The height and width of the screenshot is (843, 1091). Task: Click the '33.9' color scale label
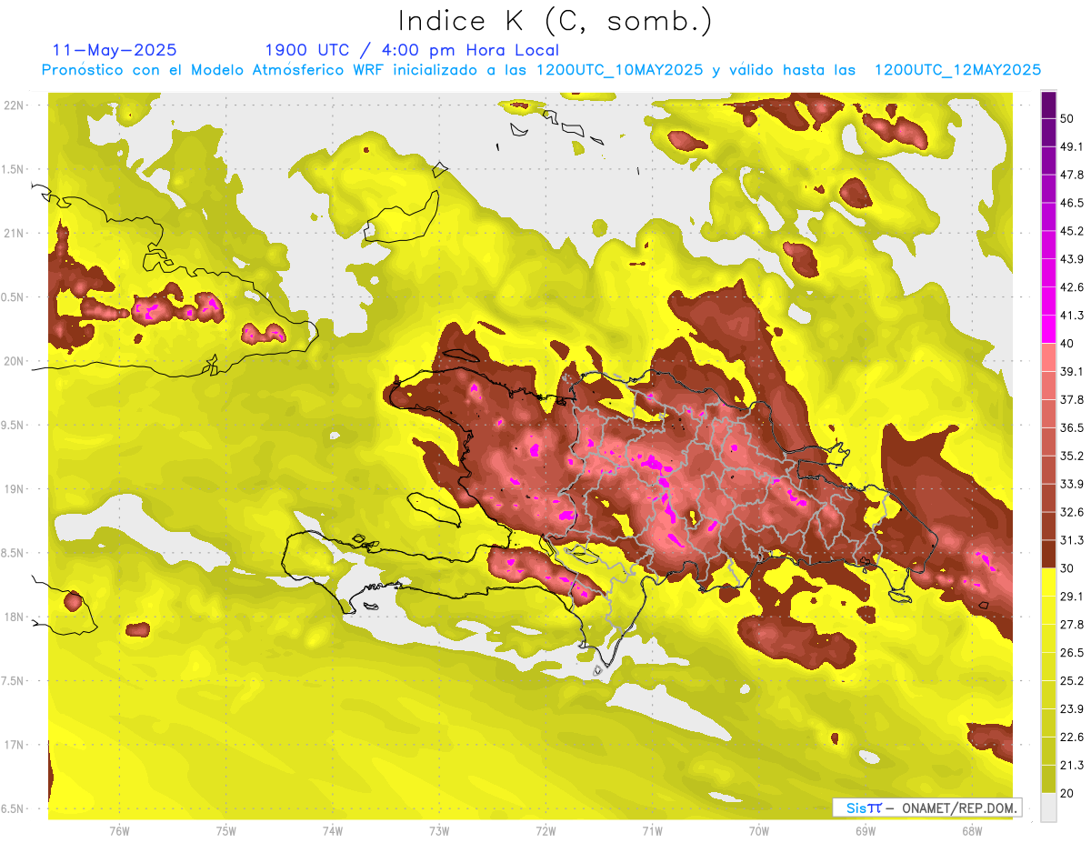point(1072,485)
